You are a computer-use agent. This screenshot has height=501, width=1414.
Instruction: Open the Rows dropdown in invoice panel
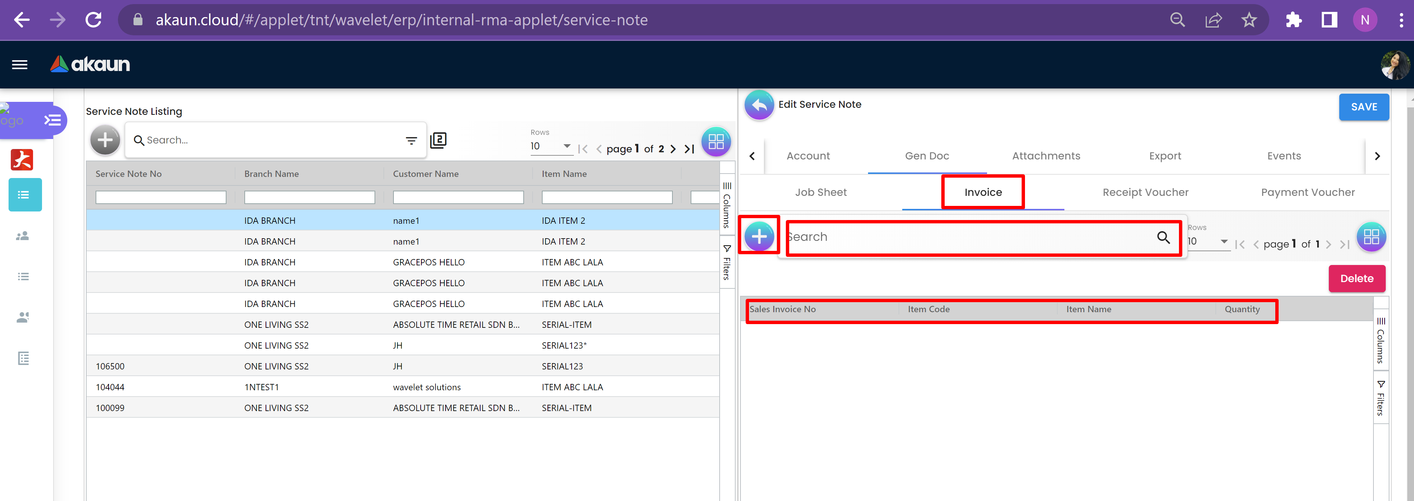coord(1208,242)
